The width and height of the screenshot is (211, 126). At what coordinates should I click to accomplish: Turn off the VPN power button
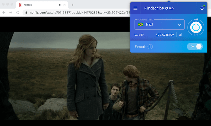pos(196,27)
